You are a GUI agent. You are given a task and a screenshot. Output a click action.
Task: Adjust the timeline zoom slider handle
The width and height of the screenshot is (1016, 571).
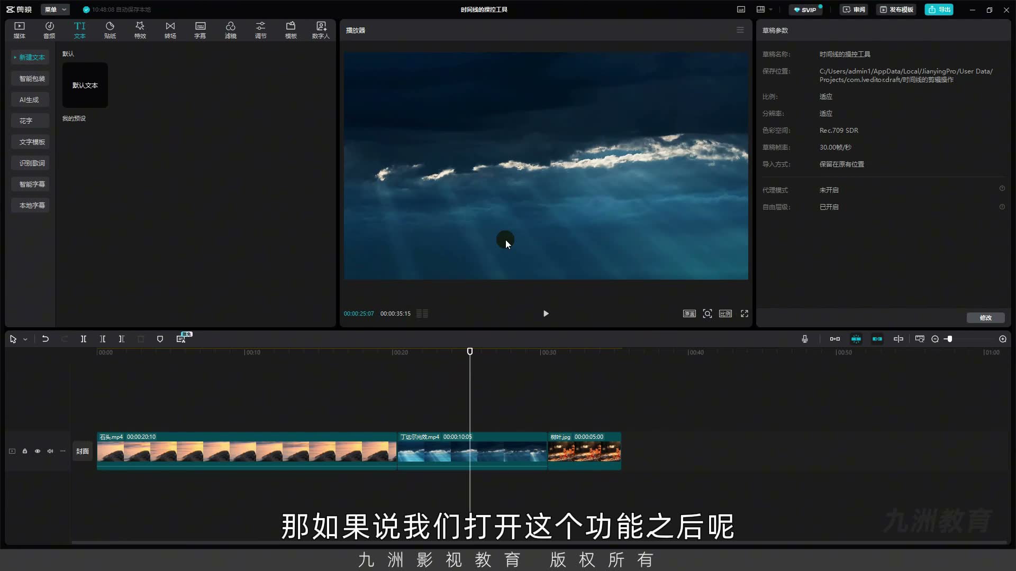[949, 339]
